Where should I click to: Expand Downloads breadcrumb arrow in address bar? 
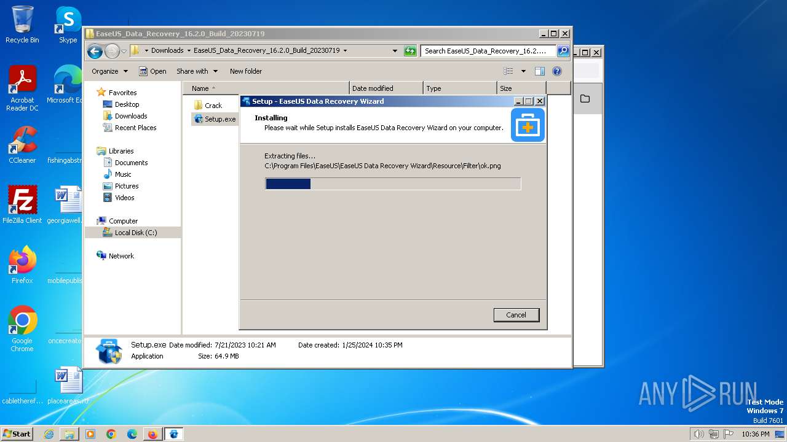coord(189,51)
